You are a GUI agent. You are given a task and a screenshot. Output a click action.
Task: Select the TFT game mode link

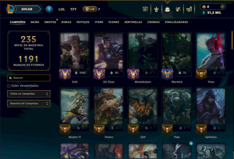(x=73, y=9)
